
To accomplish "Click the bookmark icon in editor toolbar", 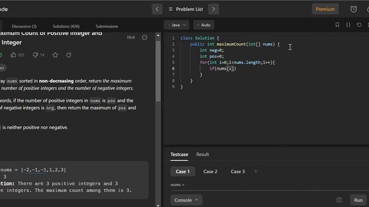I will 337,25.
